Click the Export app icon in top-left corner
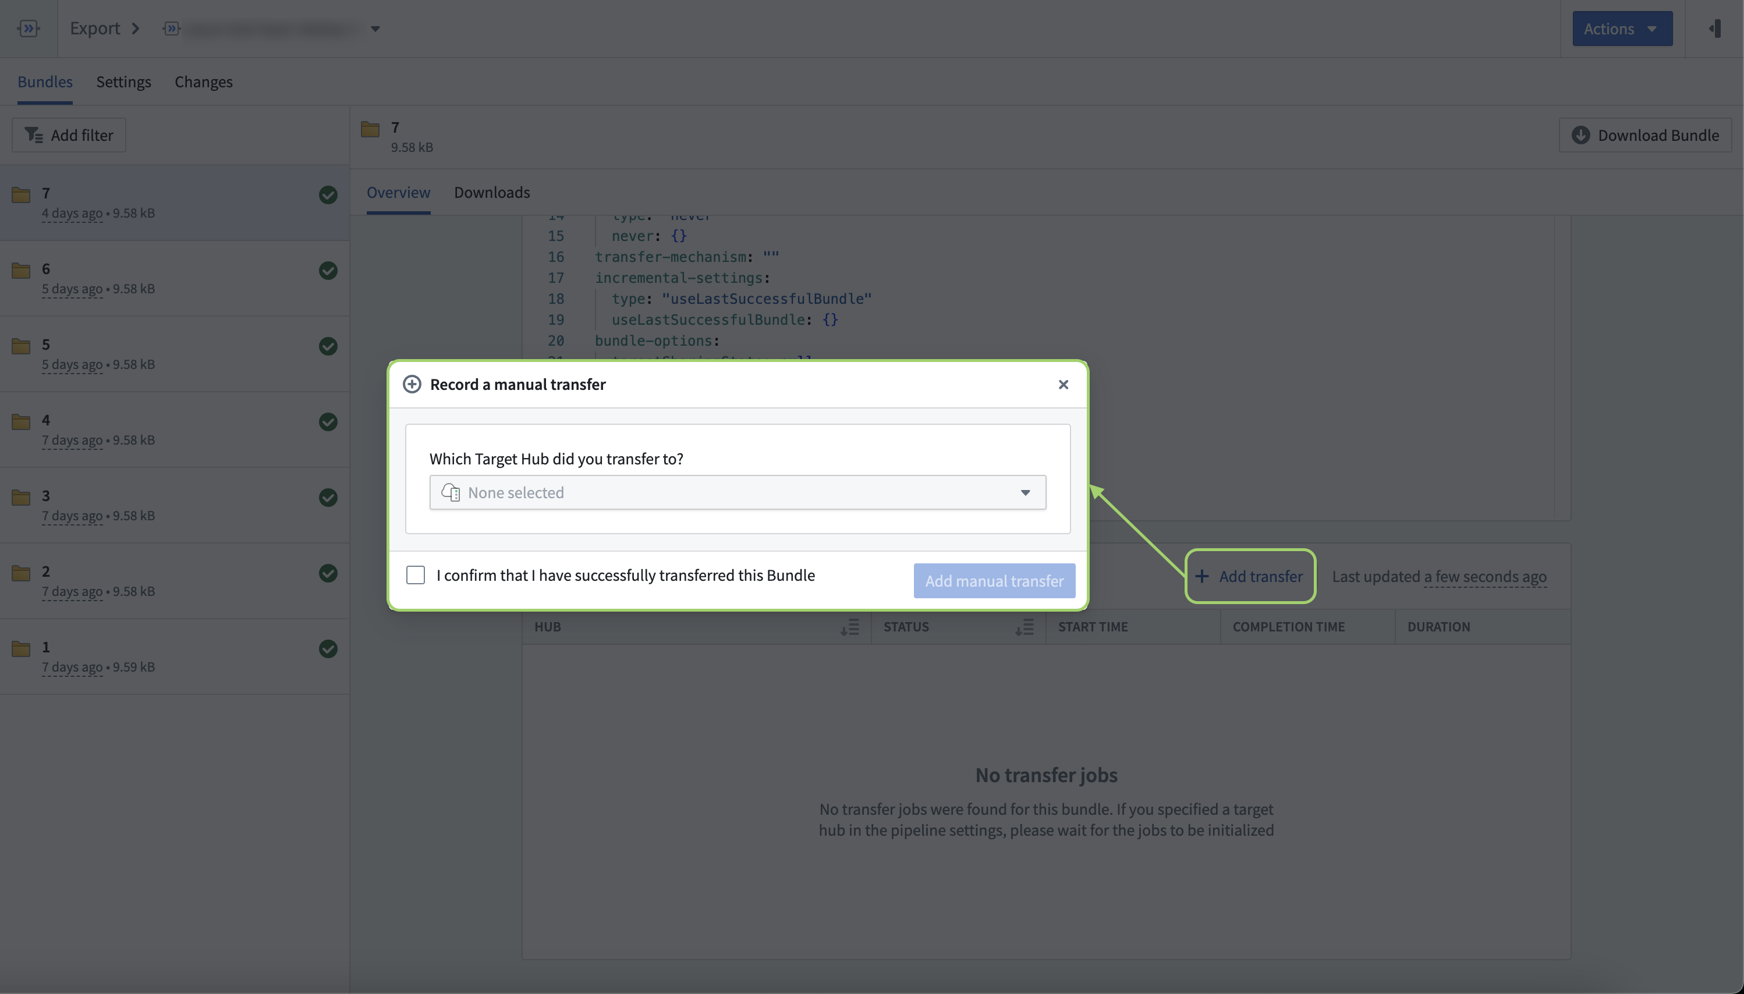Screen dimensions: 1744x994 pos(28,28)
